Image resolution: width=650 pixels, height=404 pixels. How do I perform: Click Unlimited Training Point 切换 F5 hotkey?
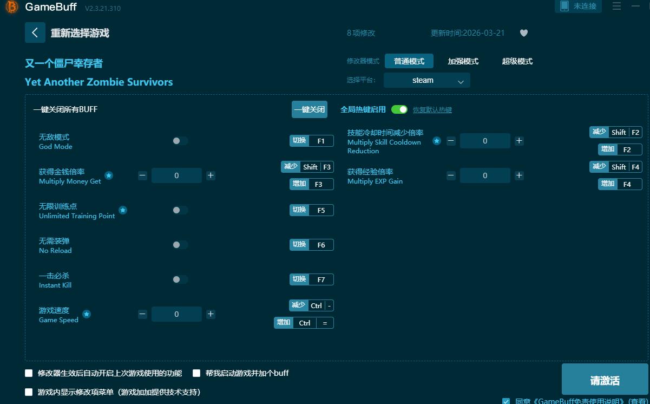312,210
